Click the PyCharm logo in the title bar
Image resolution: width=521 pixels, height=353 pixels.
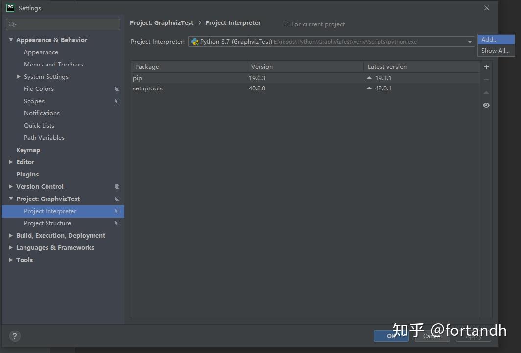coord(10,8)
